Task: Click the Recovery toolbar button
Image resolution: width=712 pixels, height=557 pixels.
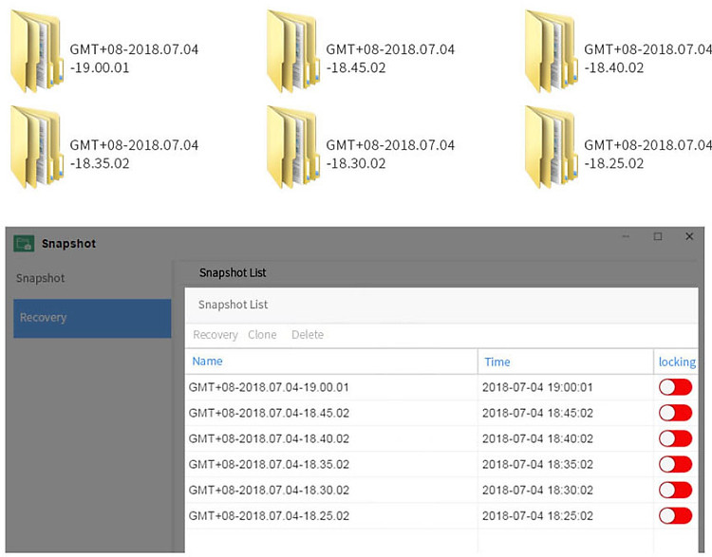Action: point(215,335)
